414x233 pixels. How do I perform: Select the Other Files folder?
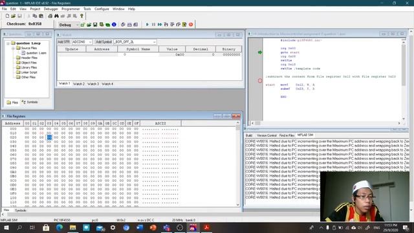pyautogui.click(x=26, y=77)
